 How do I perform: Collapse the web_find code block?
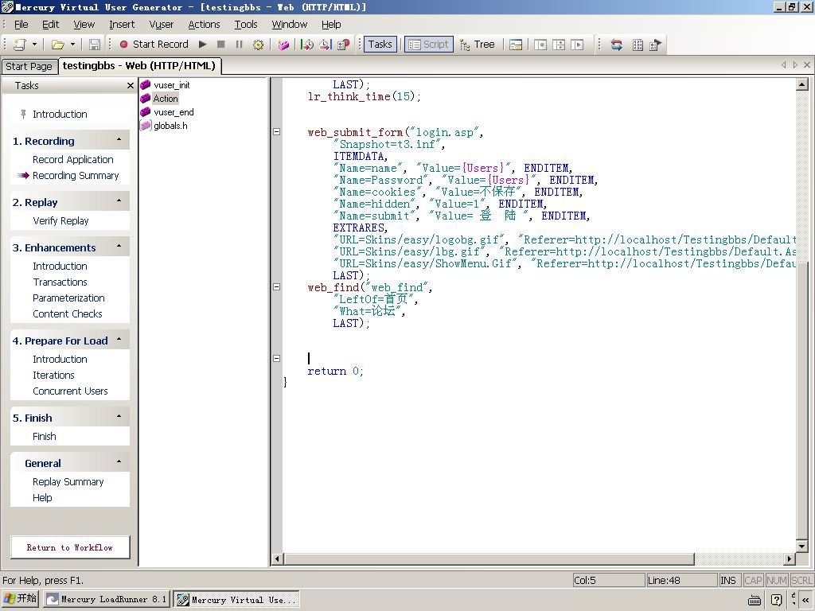point(276,286)
